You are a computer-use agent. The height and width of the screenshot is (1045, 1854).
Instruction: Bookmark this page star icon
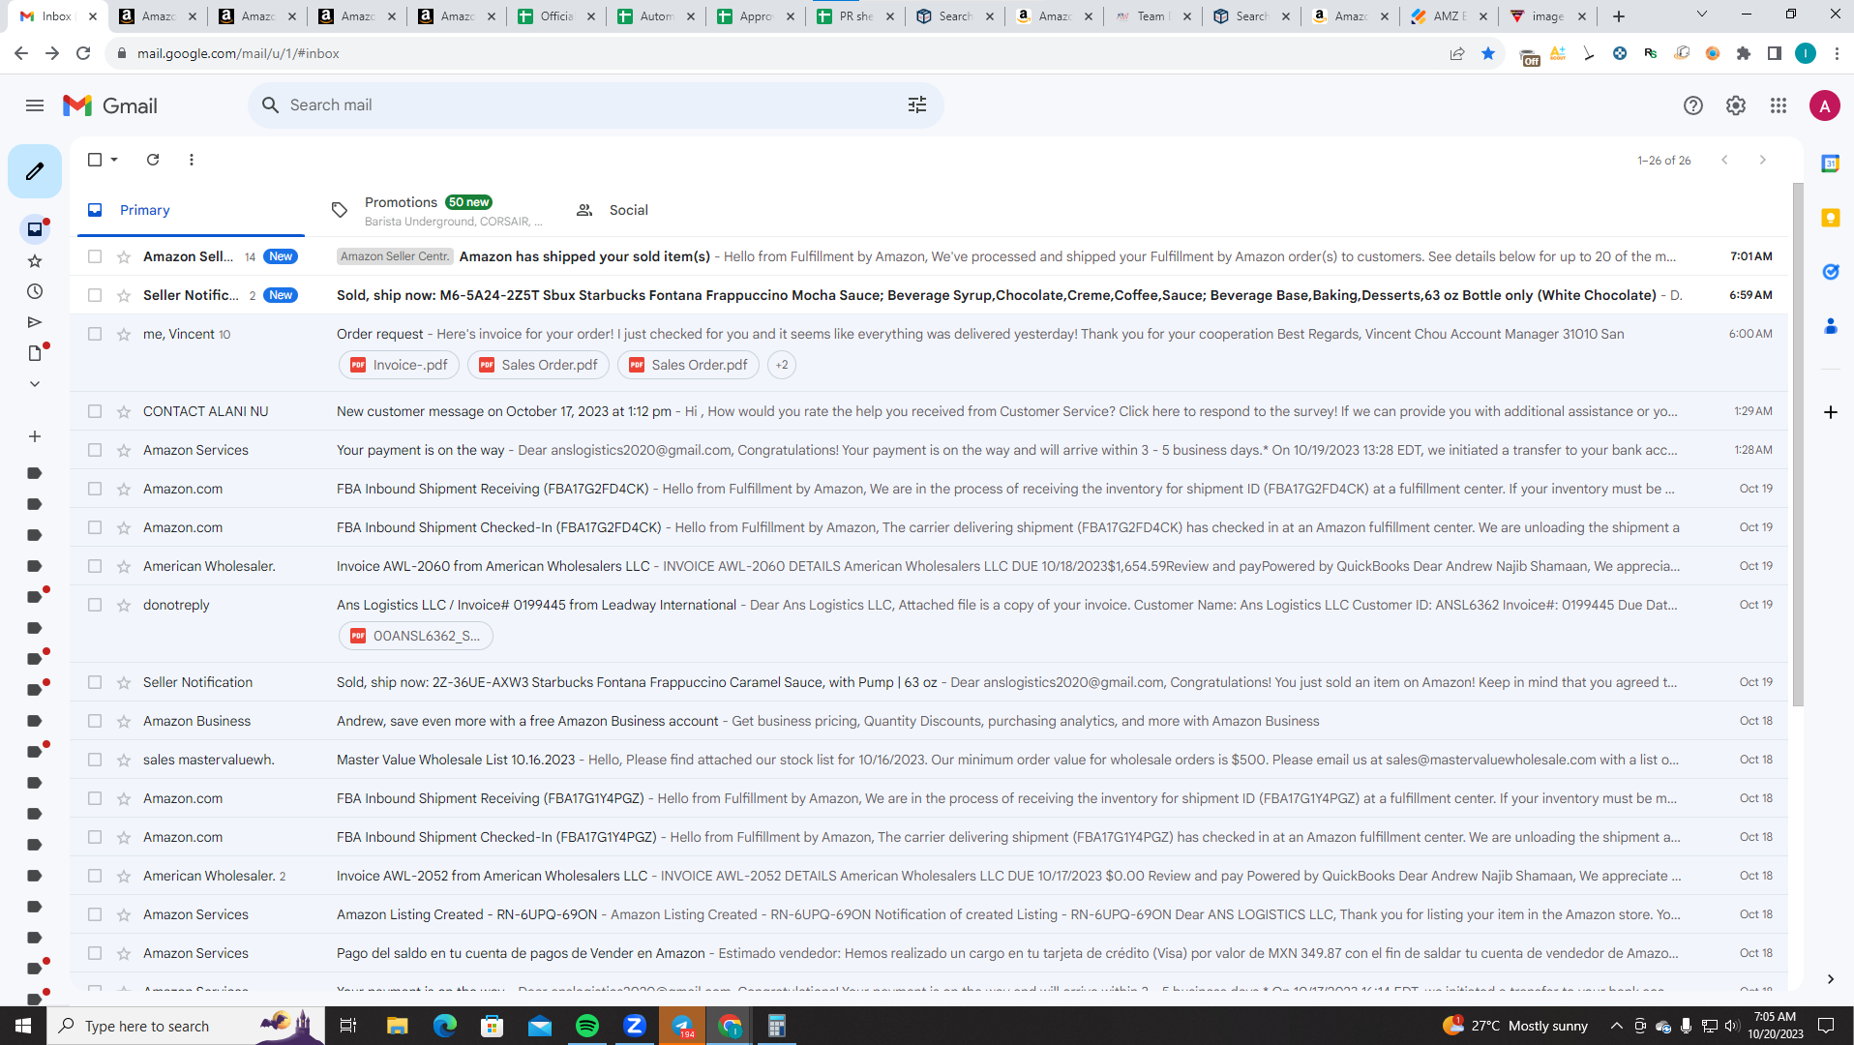pyautogui.click(x=1488, y=53)
